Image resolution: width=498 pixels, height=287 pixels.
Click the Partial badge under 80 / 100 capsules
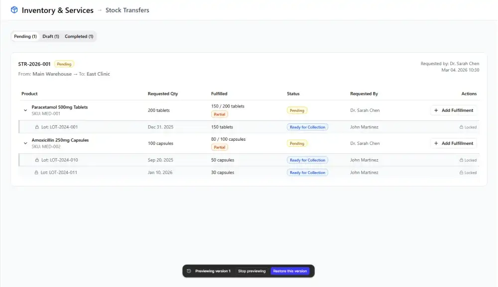220,147
